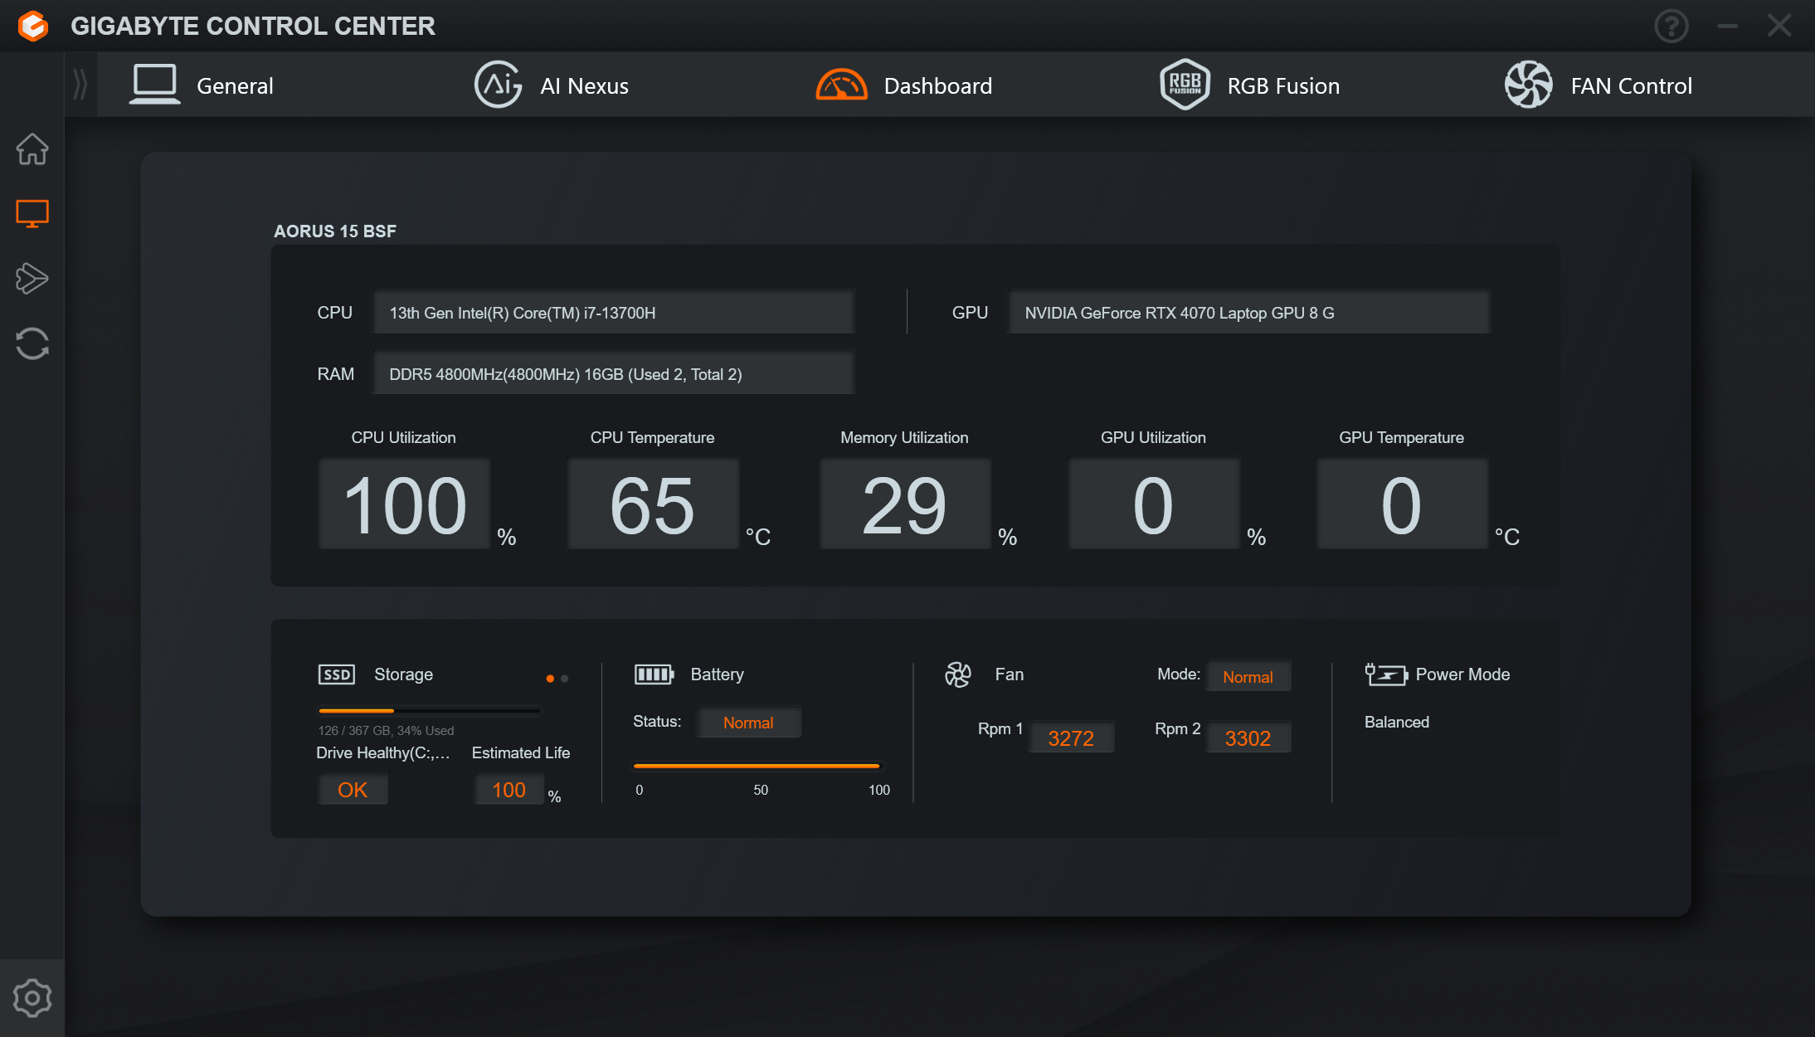Open the Home sidebar icon
1815x1037 pixels.
coord(32,149)
